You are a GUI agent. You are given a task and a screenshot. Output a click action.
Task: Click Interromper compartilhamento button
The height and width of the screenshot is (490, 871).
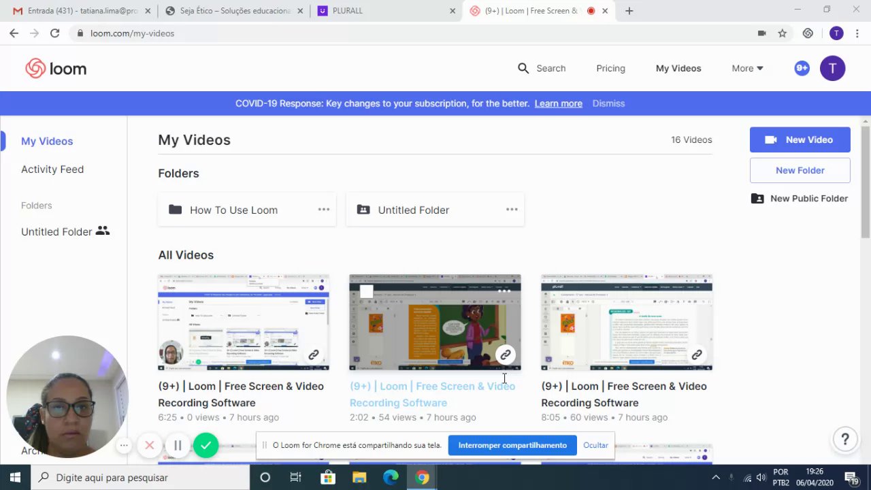(x=512, y=445)
